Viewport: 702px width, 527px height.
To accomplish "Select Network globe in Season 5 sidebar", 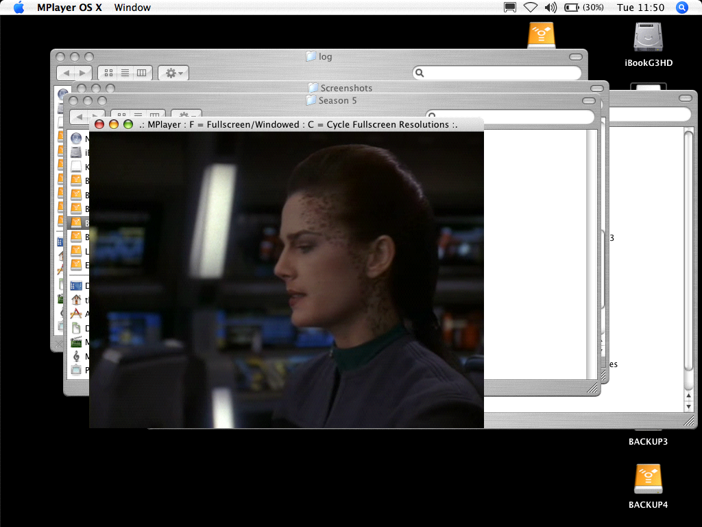I will pos(77,139).
